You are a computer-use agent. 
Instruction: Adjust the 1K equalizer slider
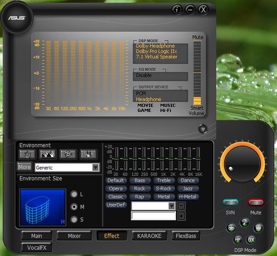click(x=162, y=159)
